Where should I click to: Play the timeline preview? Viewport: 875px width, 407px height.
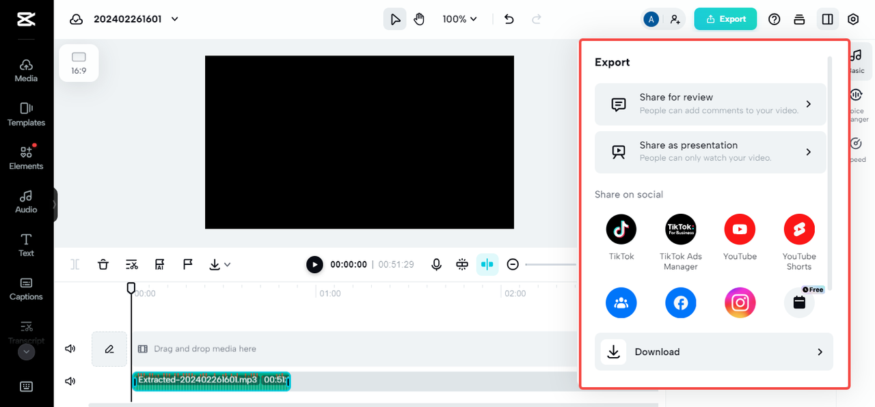tap(314, 264)
